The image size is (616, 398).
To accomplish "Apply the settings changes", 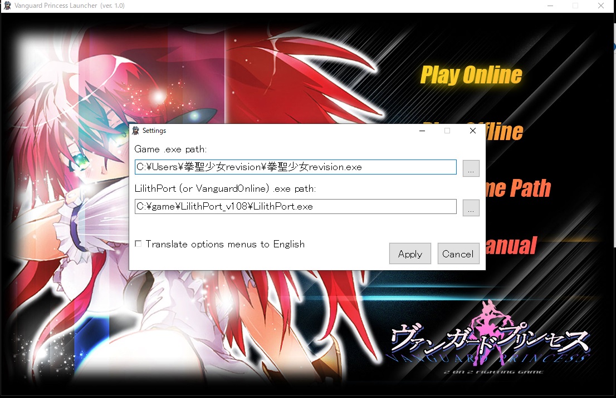I will point(410,253).
